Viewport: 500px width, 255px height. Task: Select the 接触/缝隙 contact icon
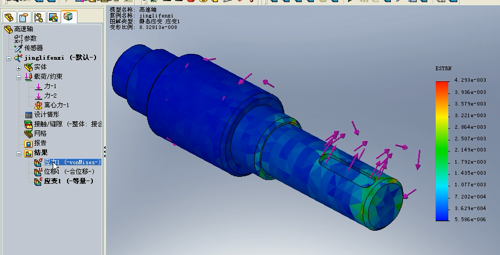pos(28,124)
